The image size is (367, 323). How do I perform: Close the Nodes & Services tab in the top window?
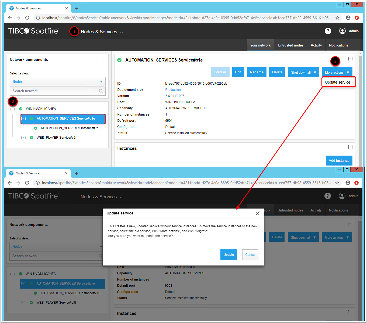click(x=67, y=8)
